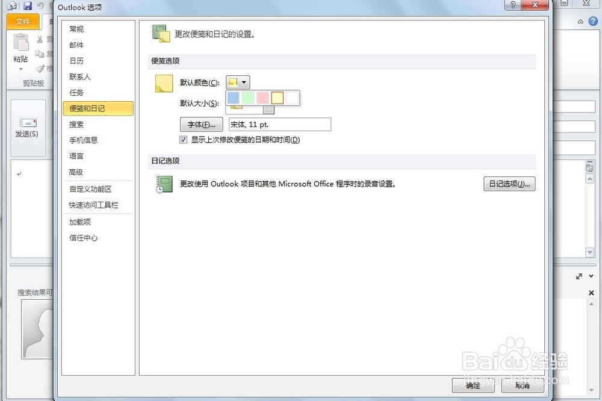Expand the 粘贴 dropdown arrow

pyautogui.click(x=20, y=69)
